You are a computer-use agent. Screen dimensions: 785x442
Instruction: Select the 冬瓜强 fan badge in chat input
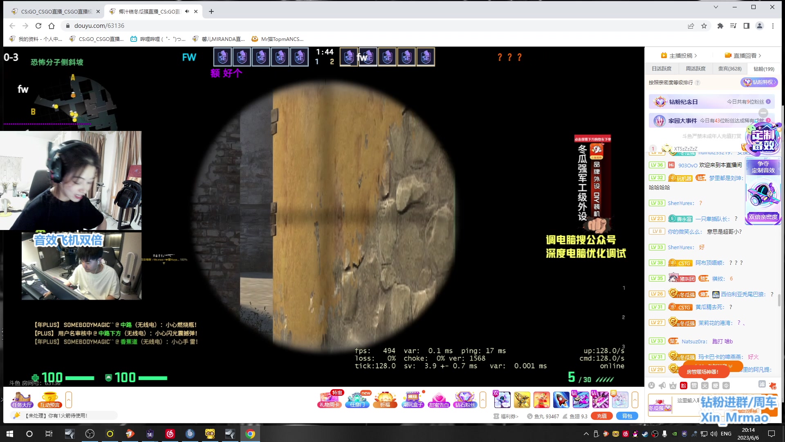click(x=660, y=405)
